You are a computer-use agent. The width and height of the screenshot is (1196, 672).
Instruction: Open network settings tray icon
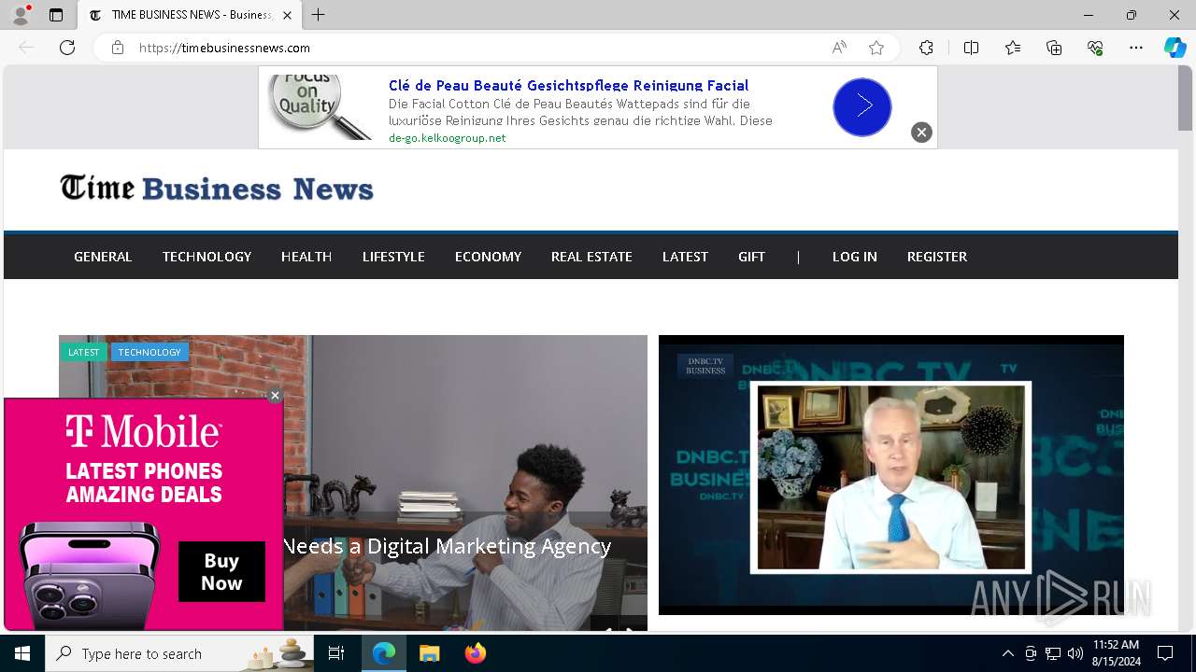(x=1053, y=653)
